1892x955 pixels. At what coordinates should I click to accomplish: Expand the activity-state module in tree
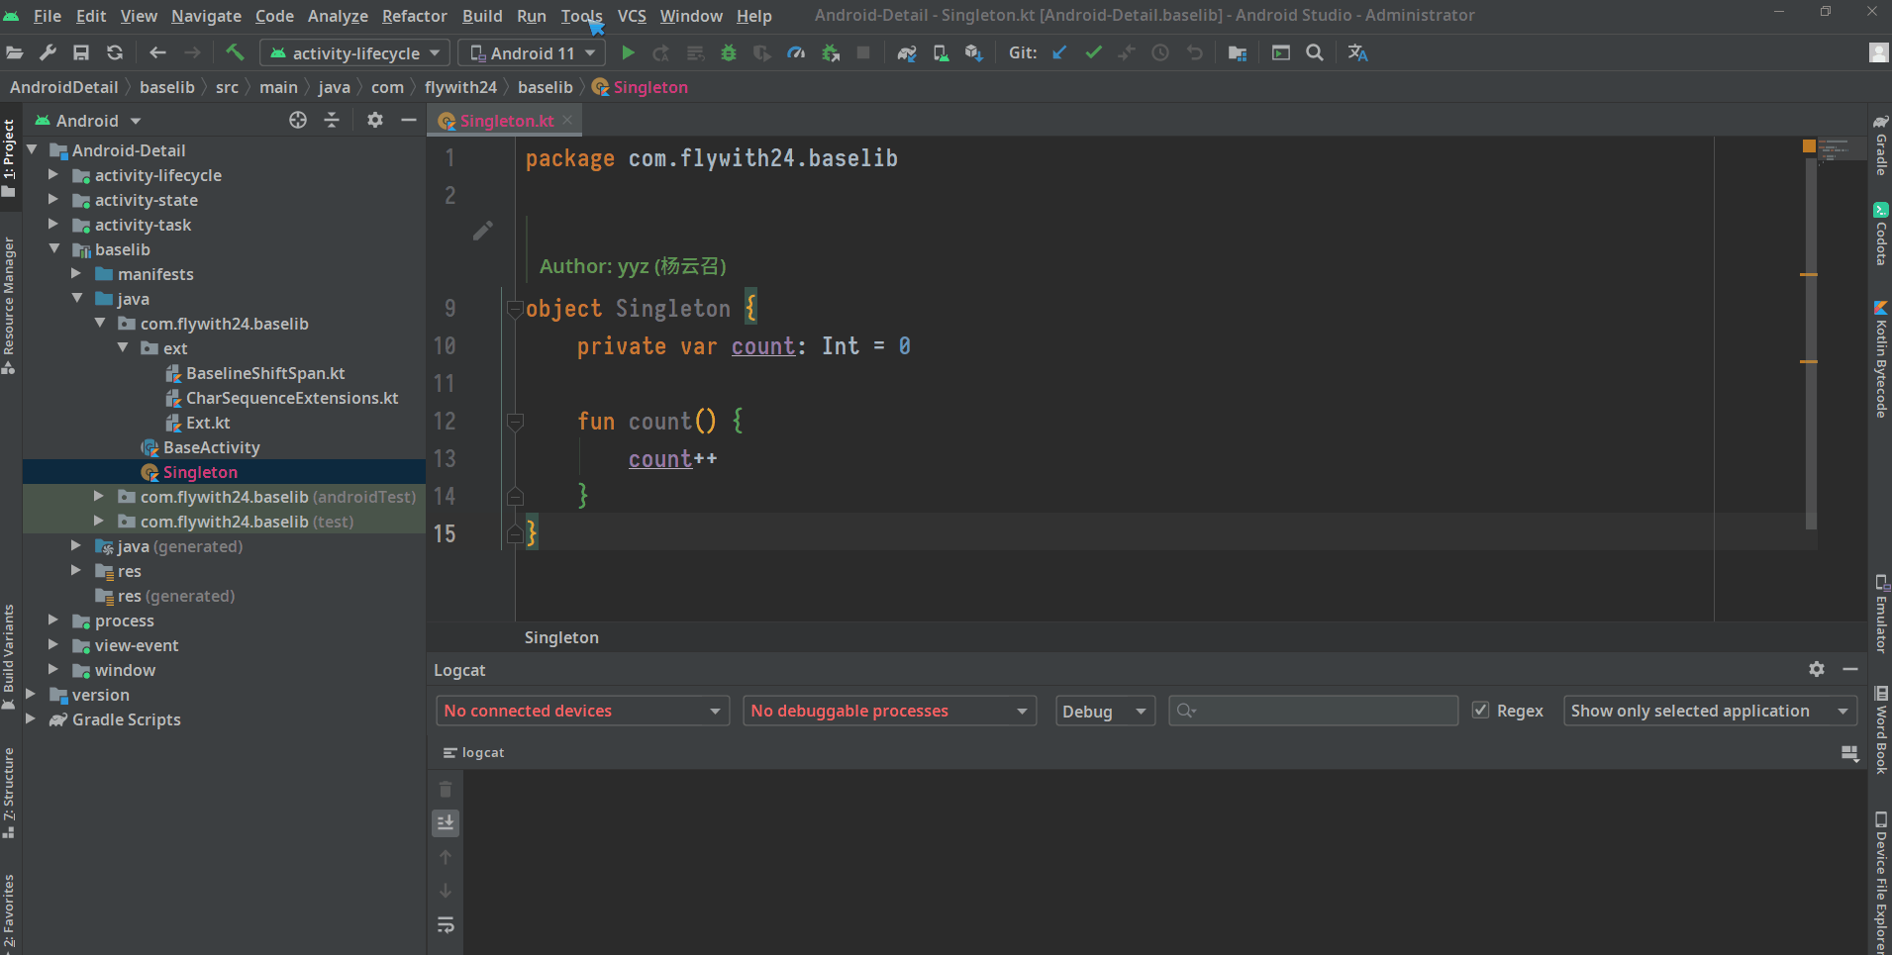(x=53, y=200)
